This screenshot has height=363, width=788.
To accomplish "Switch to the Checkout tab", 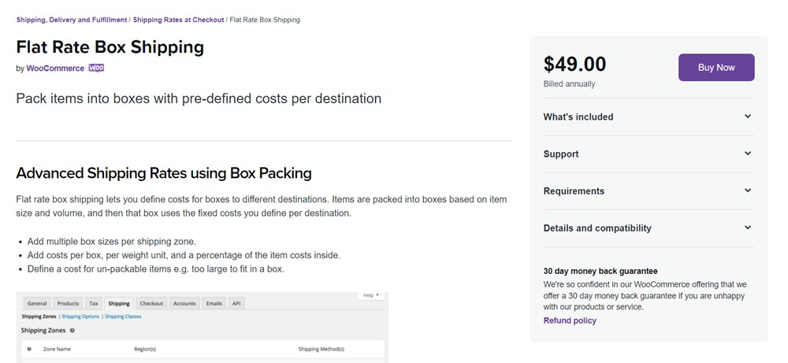I will (151, 303).
